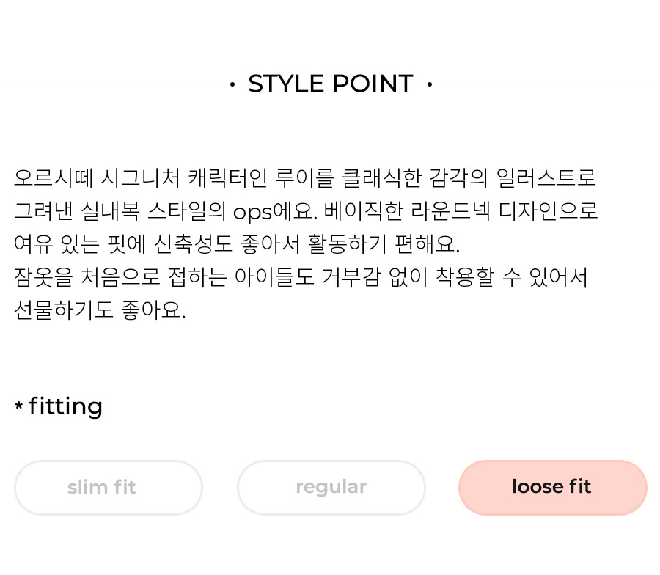
Task: Select the slim fit pill
Action: 109,488
